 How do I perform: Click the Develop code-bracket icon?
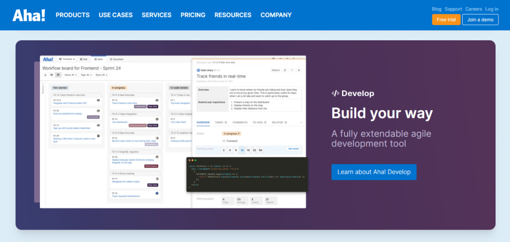click(x=335, y=93)
